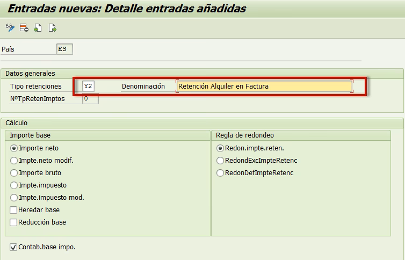Go to the previous entry icon

point(38,28)
